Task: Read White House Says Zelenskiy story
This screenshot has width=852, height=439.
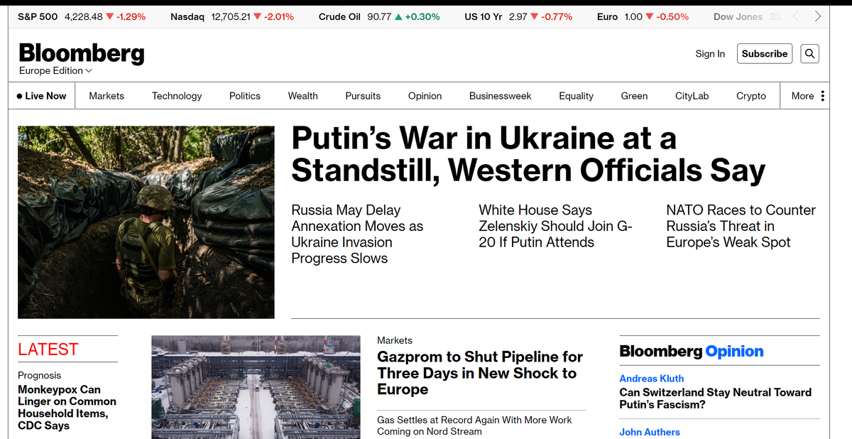Action: 555,226
